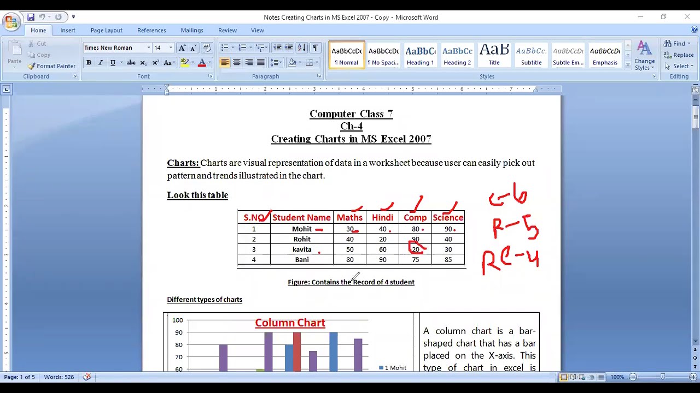The image size is (700, 393).
Task: Toggle Show/Hide paragraph marks
Action: tap(316, 48)
